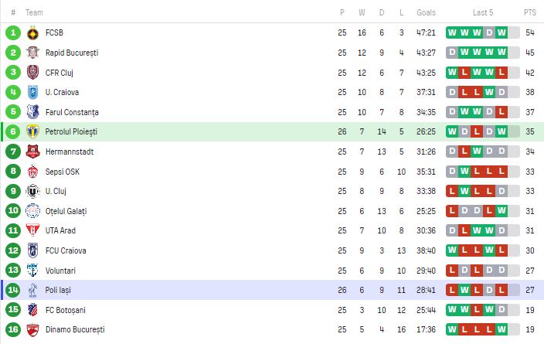Click the FCSB club crest icon
The width and height of the screenshot is (544, 344).
click(x=32, y=32)
